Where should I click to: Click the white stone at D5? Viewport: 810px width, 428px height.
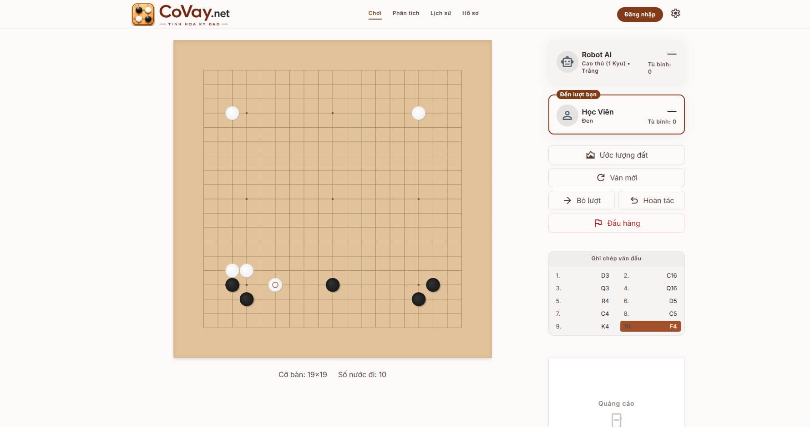(x=247, y=271)
